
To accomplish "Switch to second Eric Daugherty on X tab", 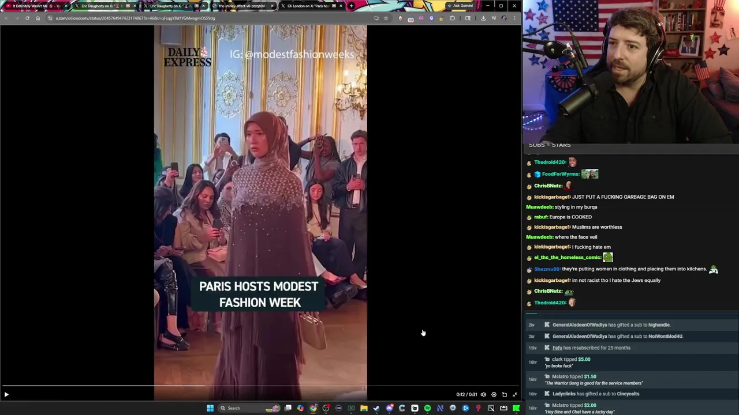I will click(x=173, y=6).
